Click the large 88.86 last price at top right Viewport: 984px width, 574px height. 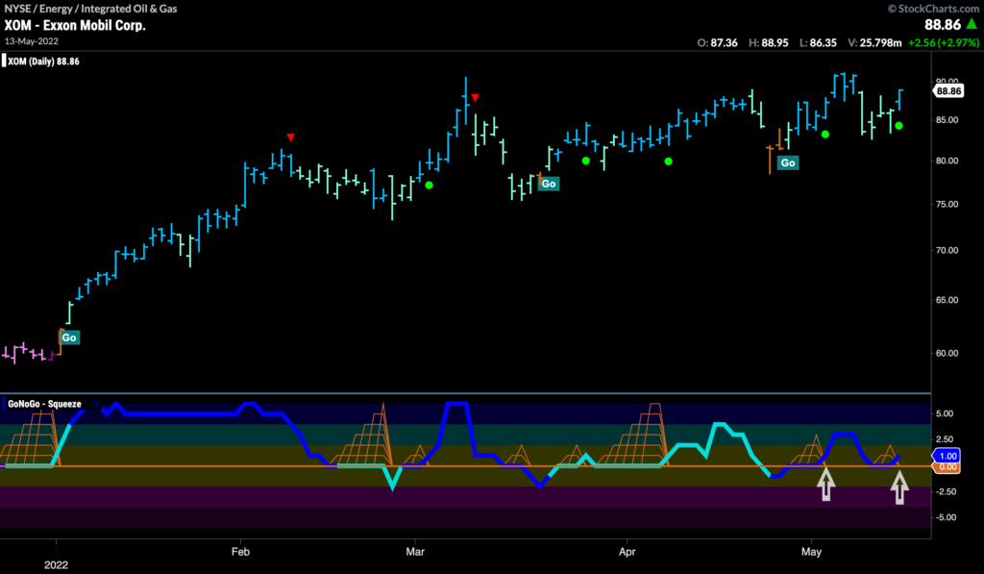click(943, 24)
